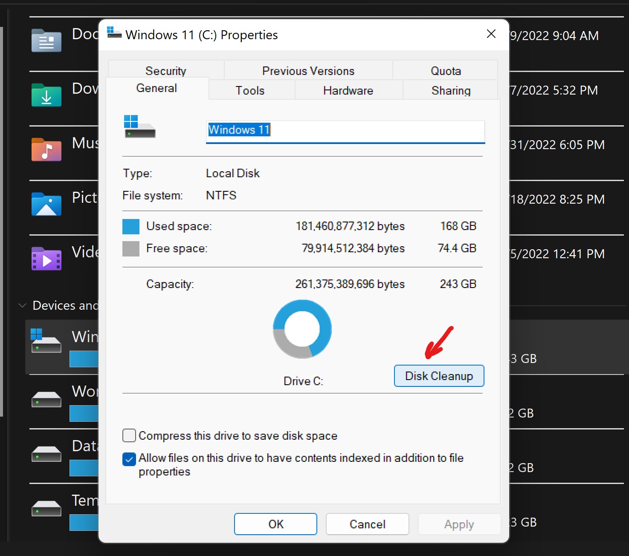Open the Previous Versions tab
The height and width of the screenshot is (556, 629).
(308, 70)
